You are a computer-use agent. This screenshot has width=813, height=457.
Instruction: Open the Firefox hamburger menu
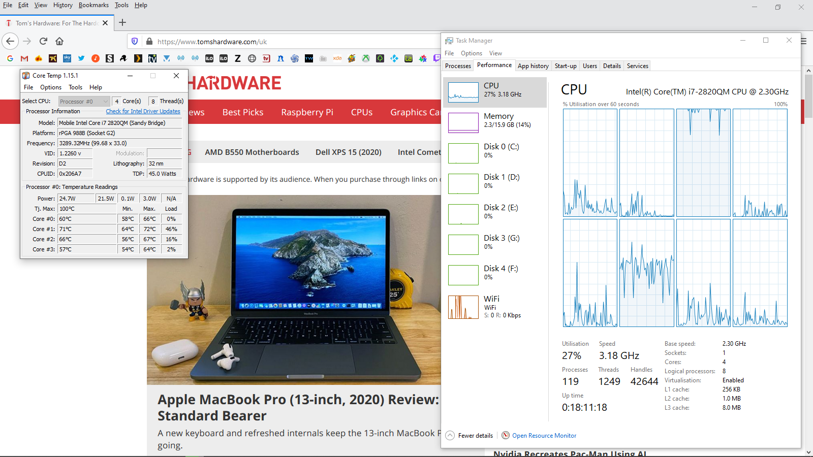pyautogui.click(x=804, y=41)
